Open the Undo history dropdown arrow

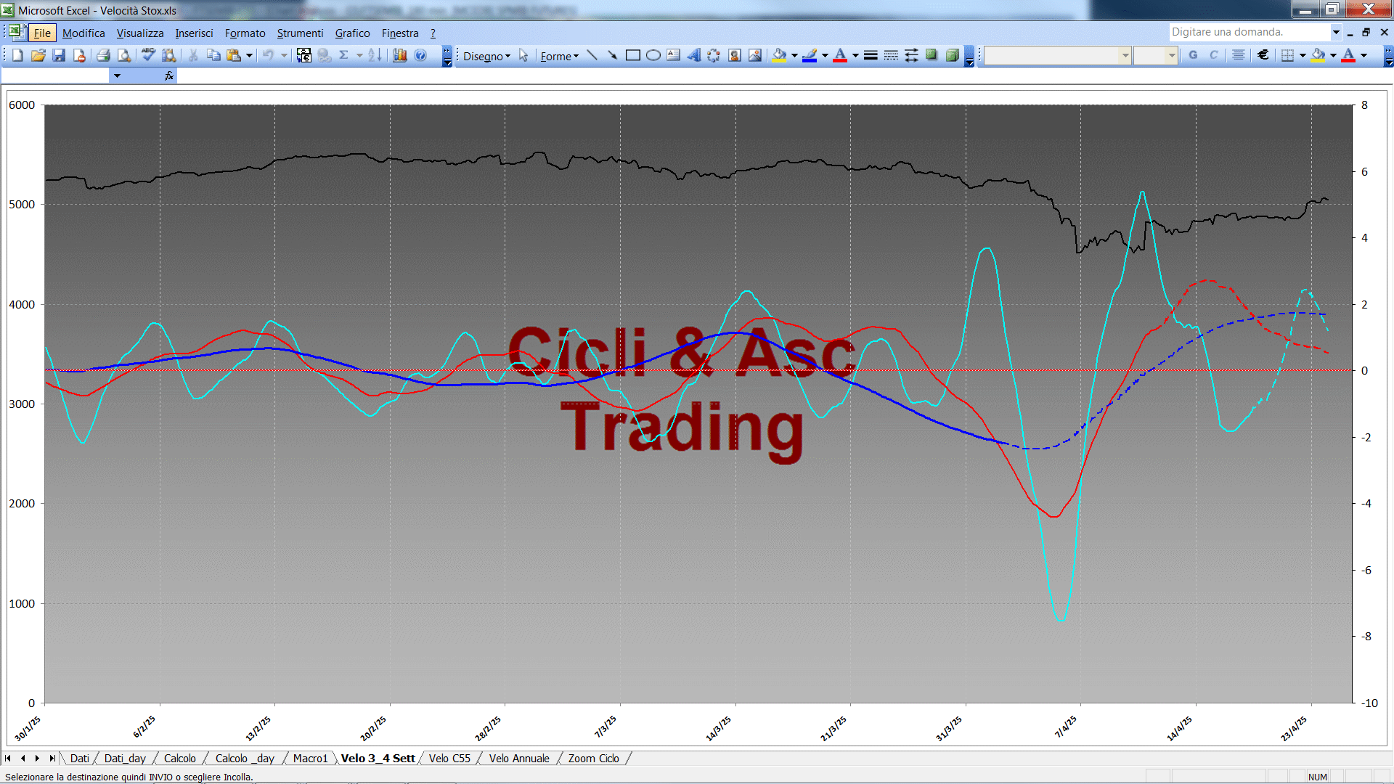tap(284, 55)
